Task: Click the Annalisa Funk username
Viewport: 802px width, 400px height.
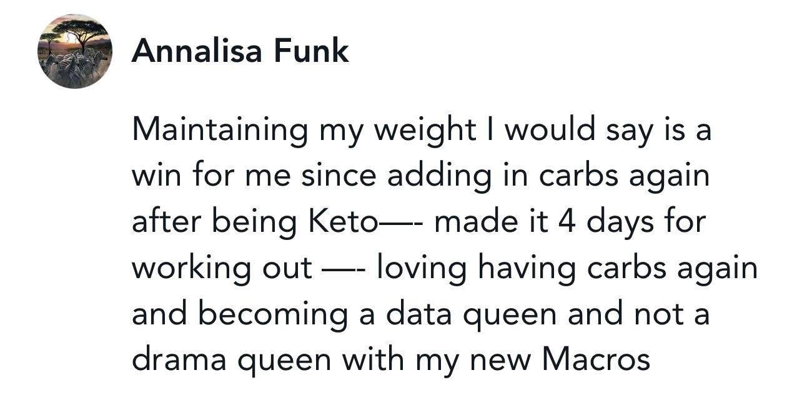Action: point(240,51)
